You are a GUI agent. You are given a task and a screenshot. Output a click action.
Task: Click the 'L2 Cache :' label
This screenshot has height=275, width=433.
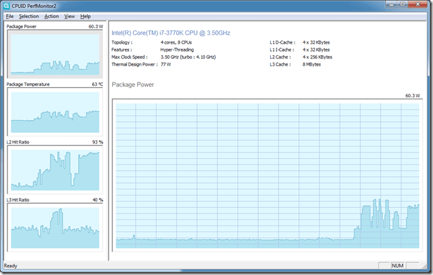point(280,57)
